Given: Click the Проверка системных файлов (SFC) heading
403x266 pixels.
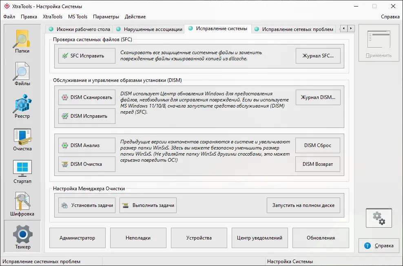Looking at the screenshot, I should 93,40.
